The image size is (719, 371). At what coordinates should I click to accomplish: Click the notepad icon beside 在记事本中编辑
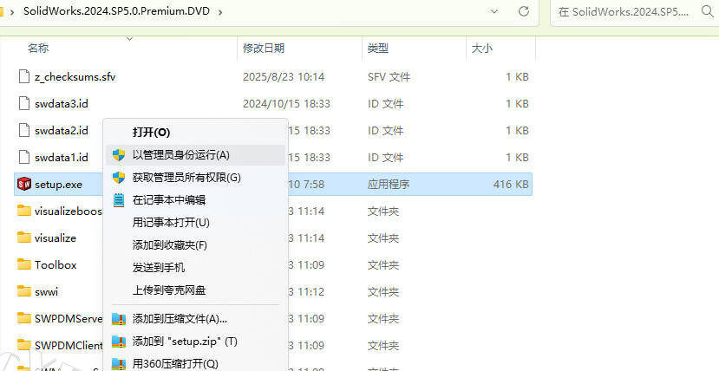pyautogui.click(x=119, y=199)
